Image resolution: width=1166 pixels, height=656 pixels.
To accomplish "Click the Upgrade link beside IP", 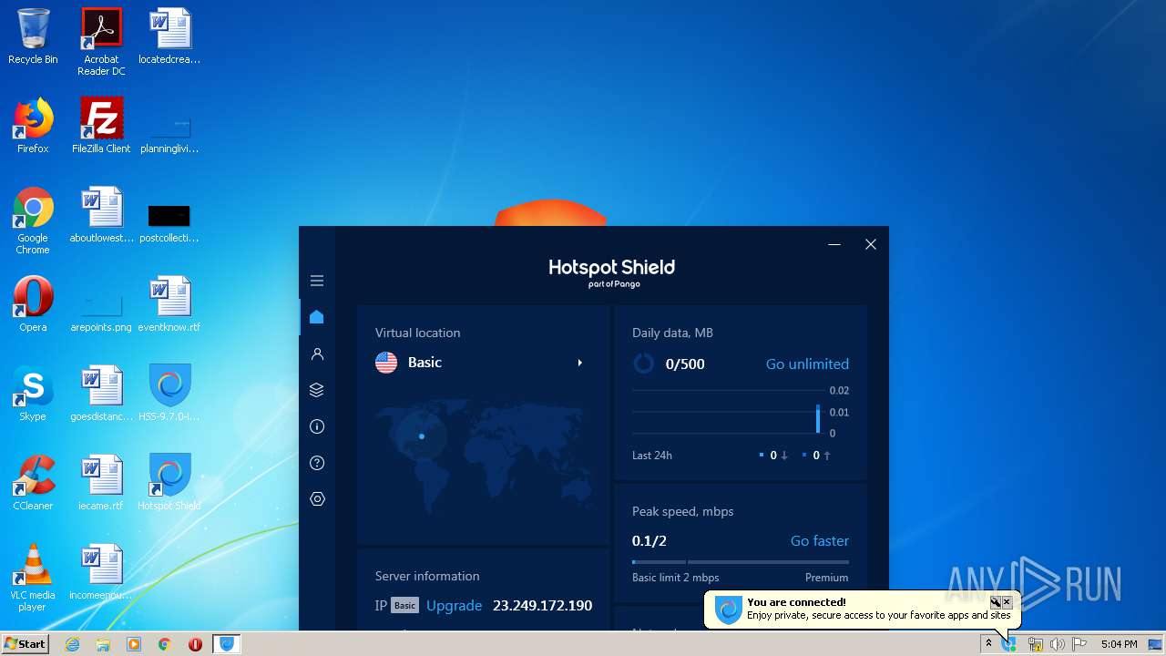I will (x=454, y=605).
